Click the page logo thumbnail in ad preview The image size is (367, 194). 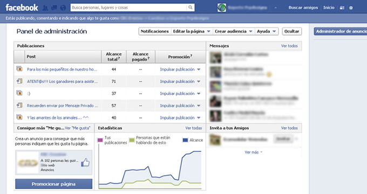pyautogui.click(x=28, y=163)
